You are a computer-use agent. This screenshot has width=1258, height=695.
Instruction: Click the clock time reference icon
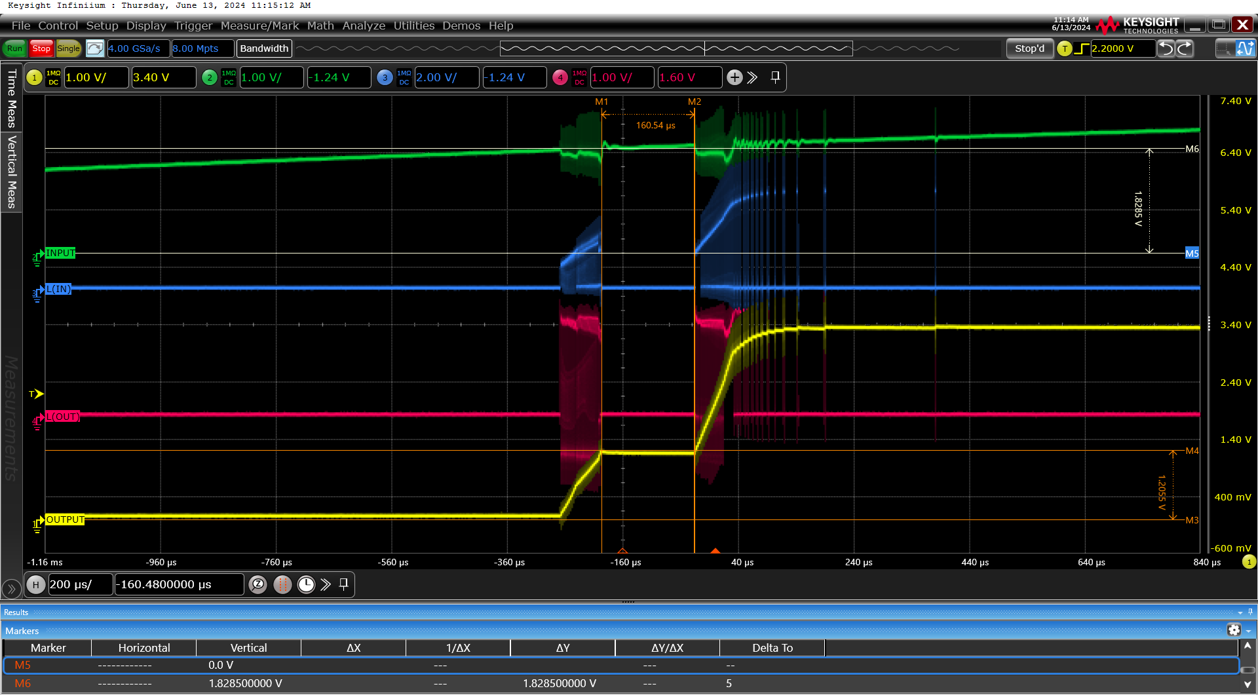(x=306, y=584)
